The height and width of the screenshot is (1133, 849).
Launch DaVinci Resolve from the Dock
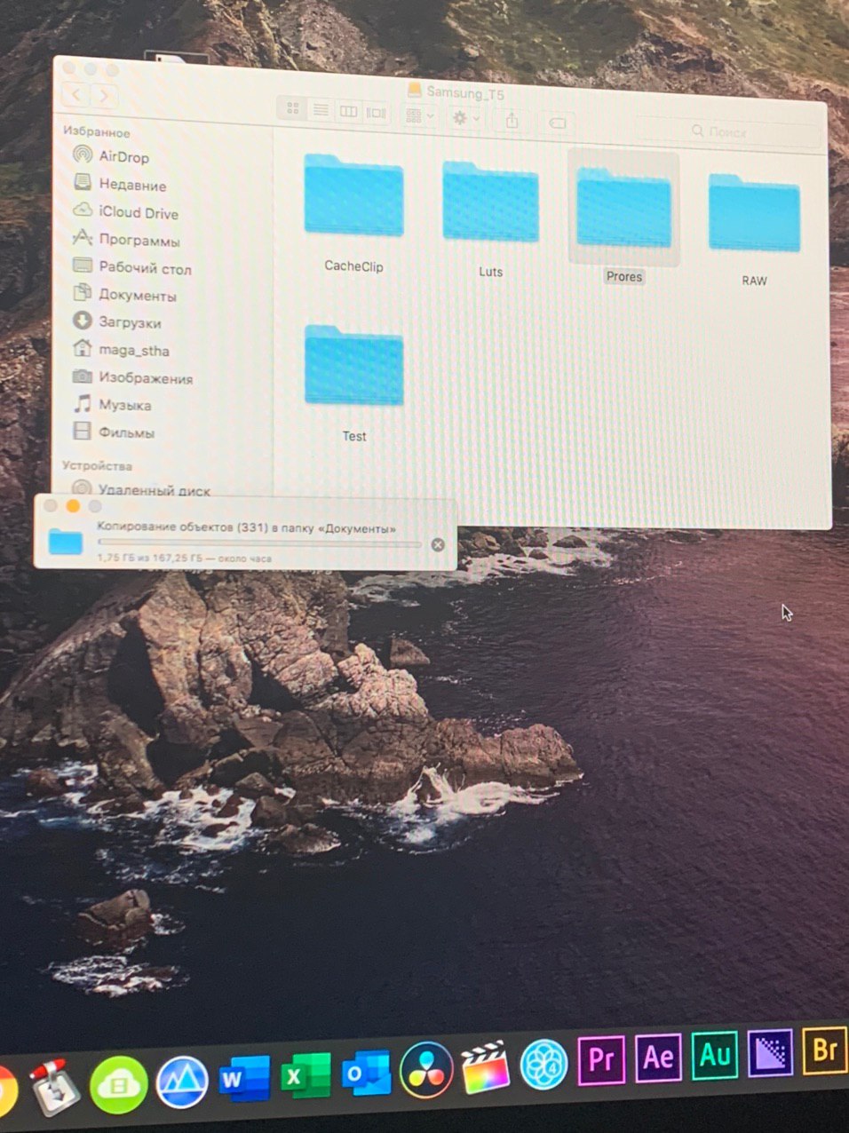click(426, 1069)
